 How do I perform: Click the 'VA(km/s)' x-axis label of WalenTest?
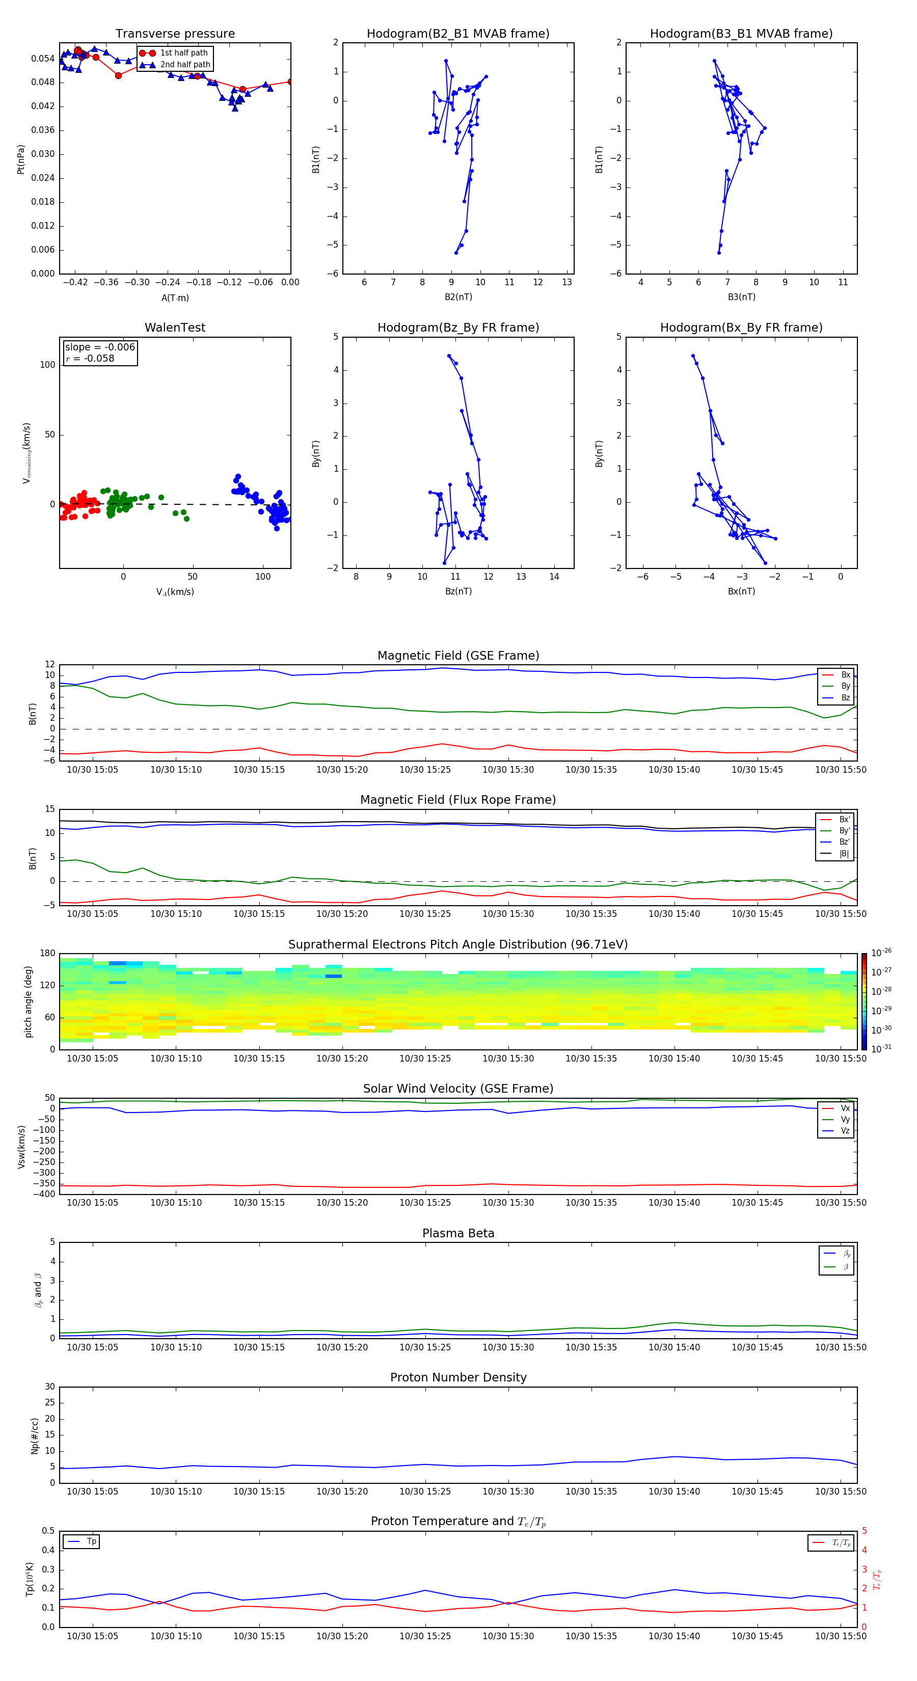click(x=175, y=592)
